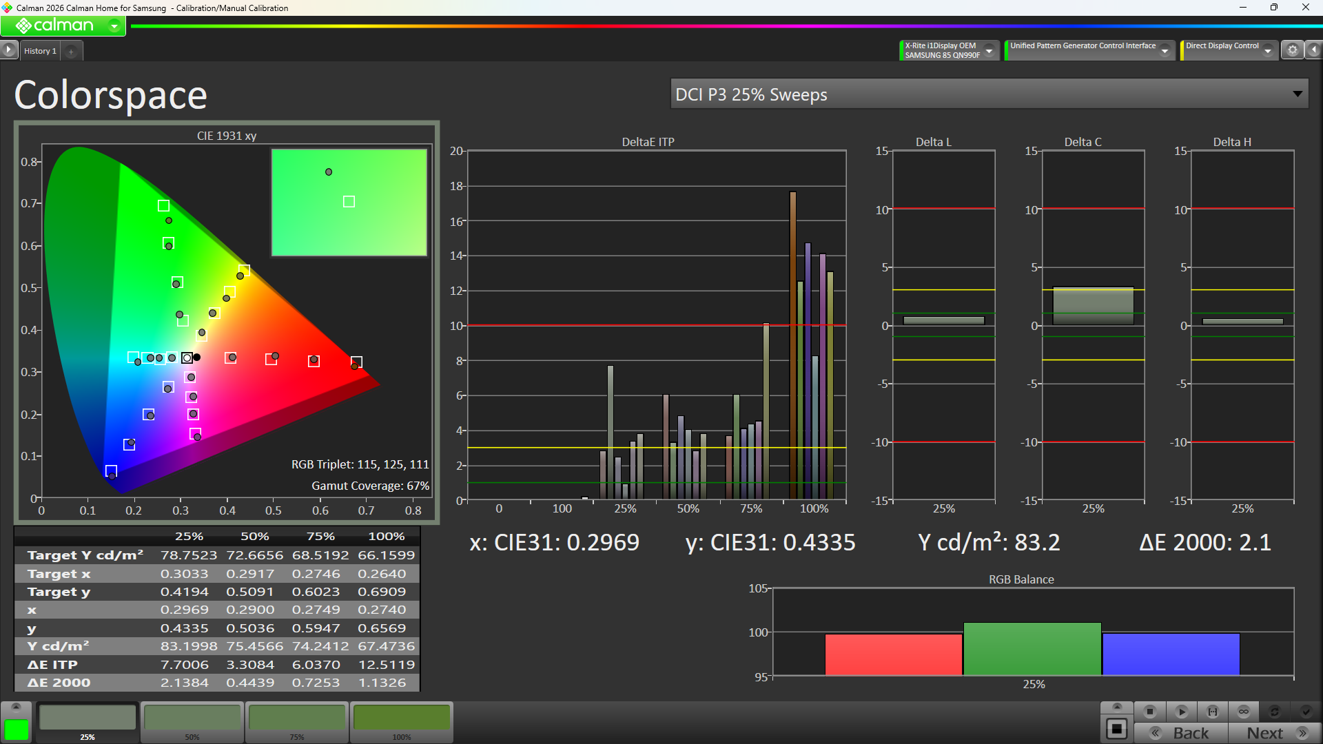Click the green bar in the RGB Balance chart
The width and height of the screenshot is (1323, 744).
point(1032,649)
